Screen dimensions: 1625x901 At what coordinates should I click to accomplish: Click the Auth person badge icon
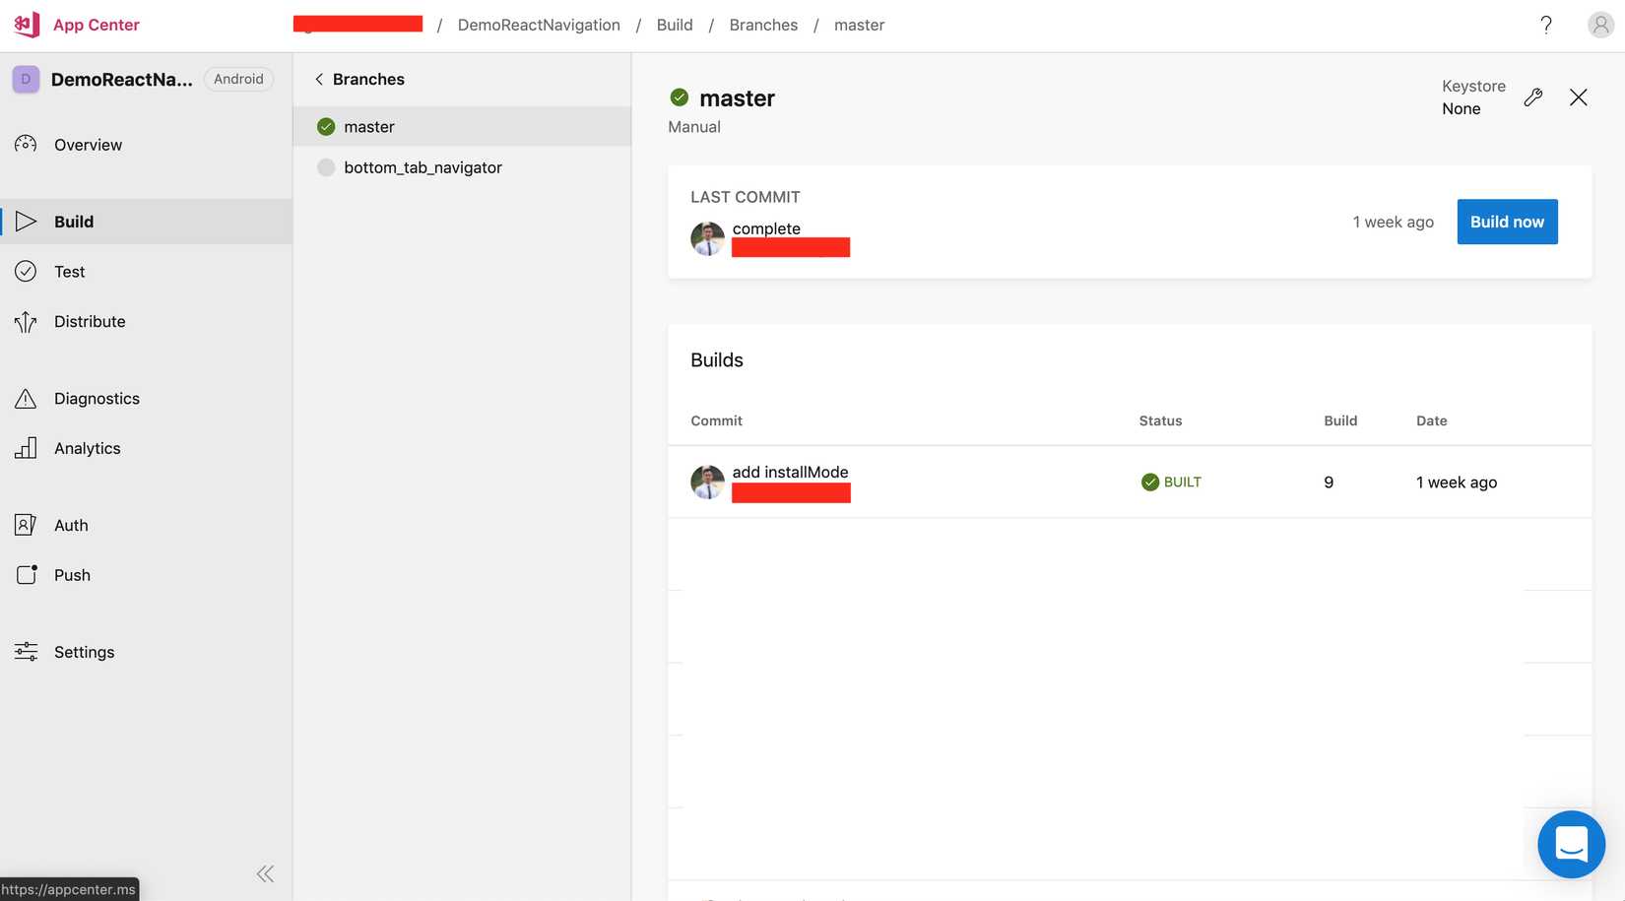pyautogui.click(x=26, y=525)
